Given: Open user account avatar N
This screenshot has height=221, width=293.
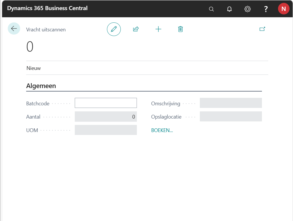Looking at the screenshot, I should click(x=284, y=9).
